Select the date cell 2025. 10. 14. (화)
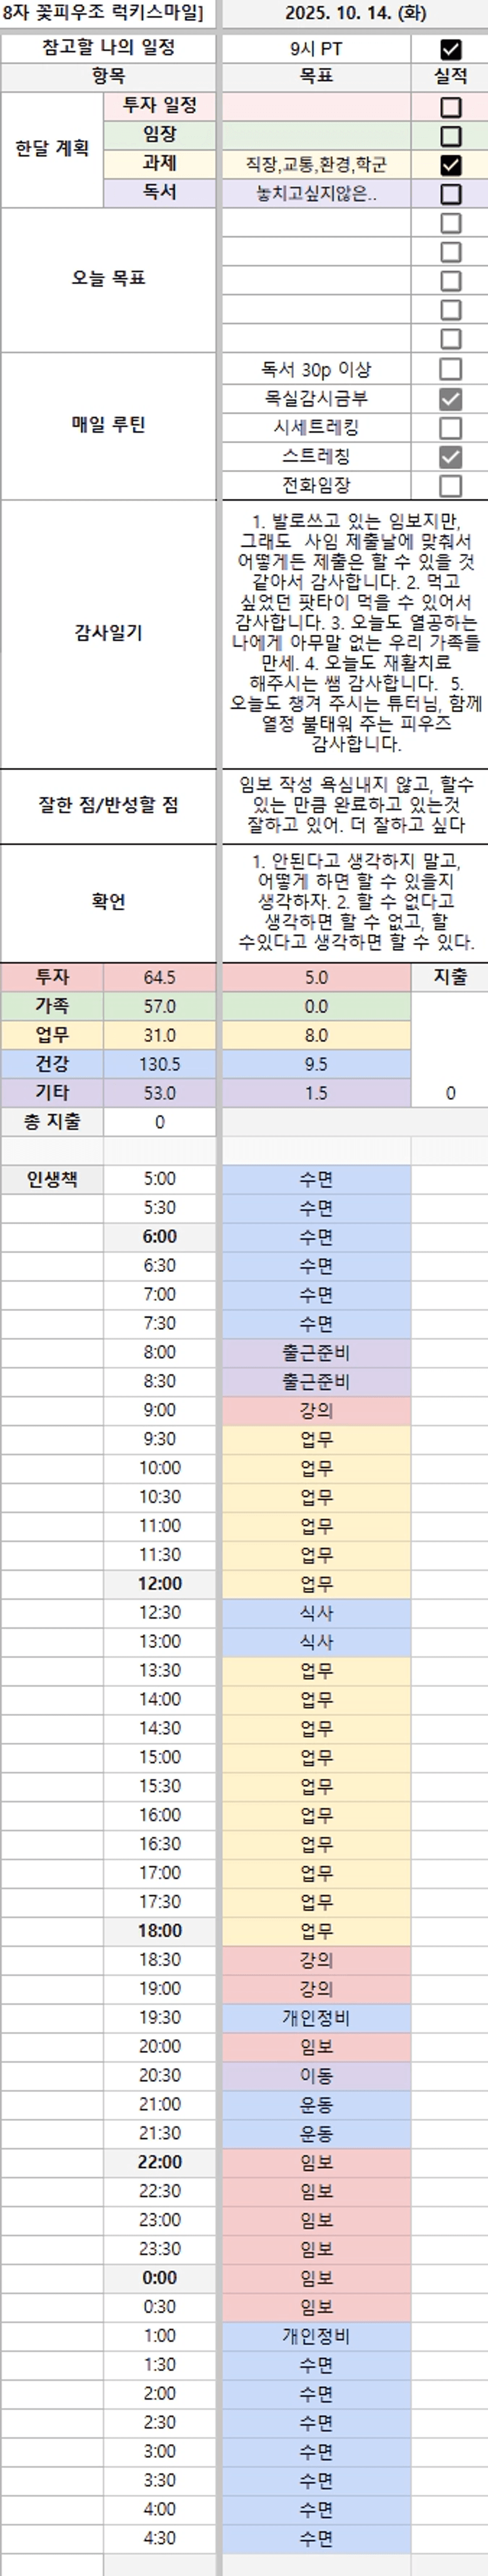 click(x=354, y=14)
